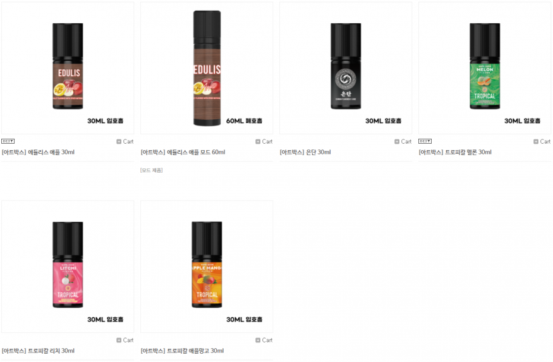Open black 은단 bottle product image
The height and width of the screenshot is (362, 553).
click(x=346, y=68)
